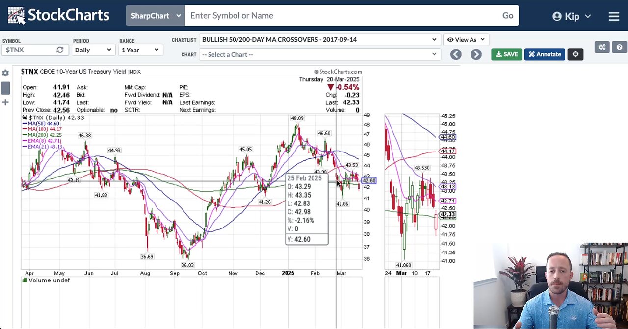Click the Volume undef panel label
Viewport: 628px width, 329px height.
pos(46,280)
